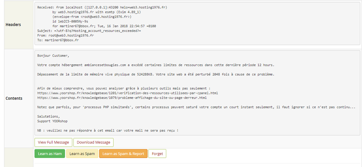
Task: Click the View Full Message button
Action: point(53,142)
